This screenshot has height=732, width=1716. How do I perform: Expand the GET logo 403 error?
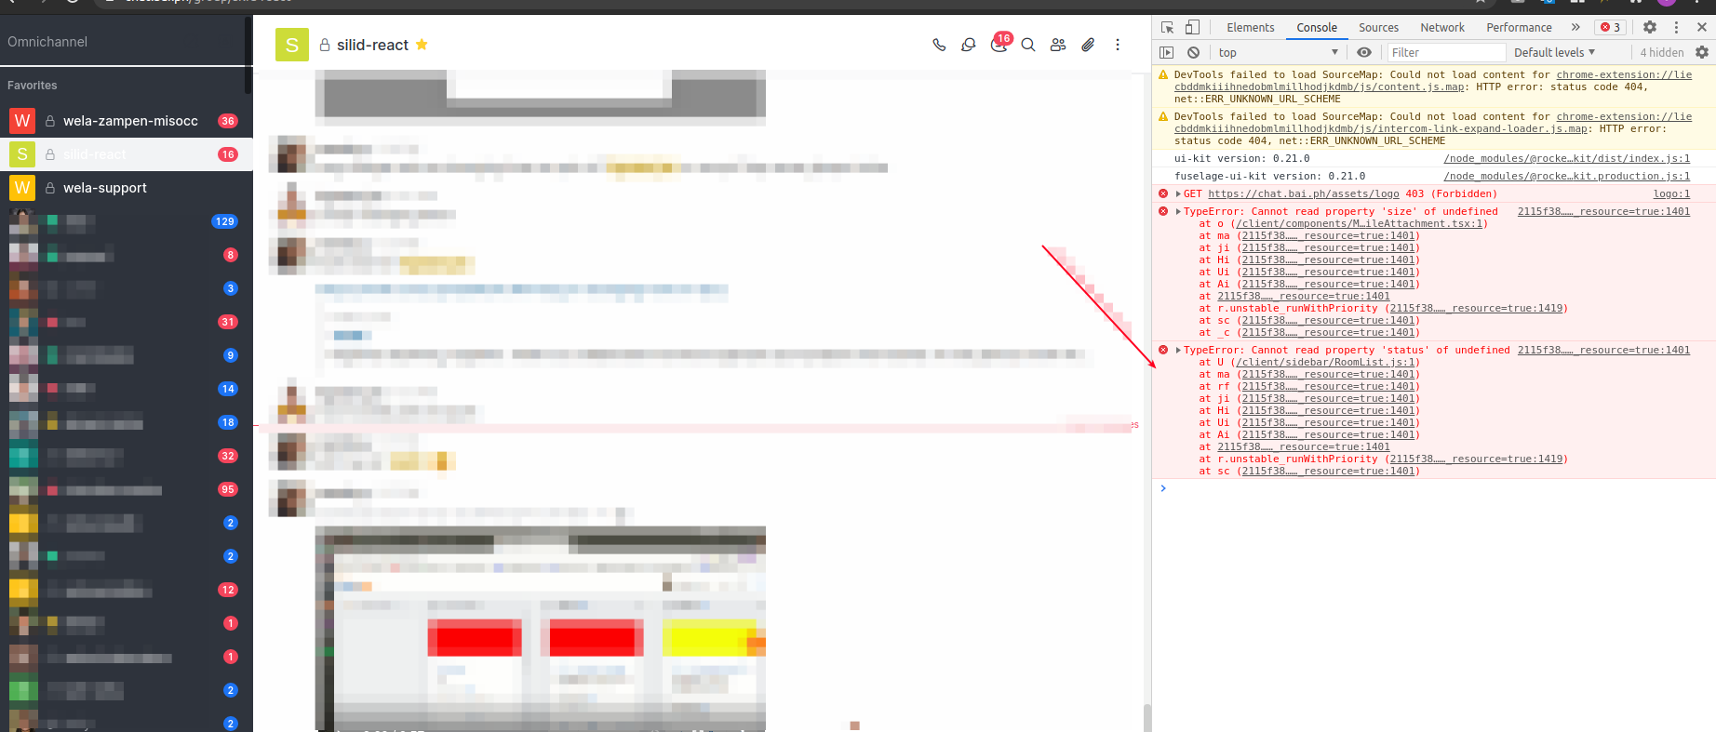click(x=1178, y=194)
